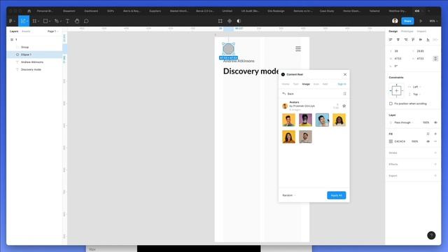
Task: Click the Use as mask icon
Action: pos(239,21)
